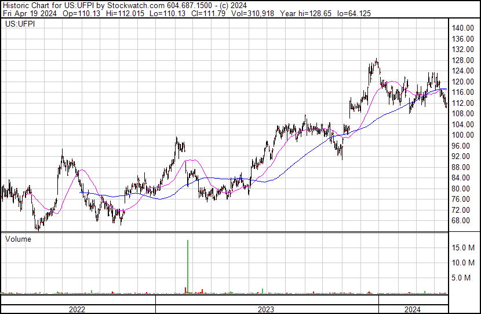
Task: Click the 10.0 M volume axis label
Action: click(x=464, y=263)
